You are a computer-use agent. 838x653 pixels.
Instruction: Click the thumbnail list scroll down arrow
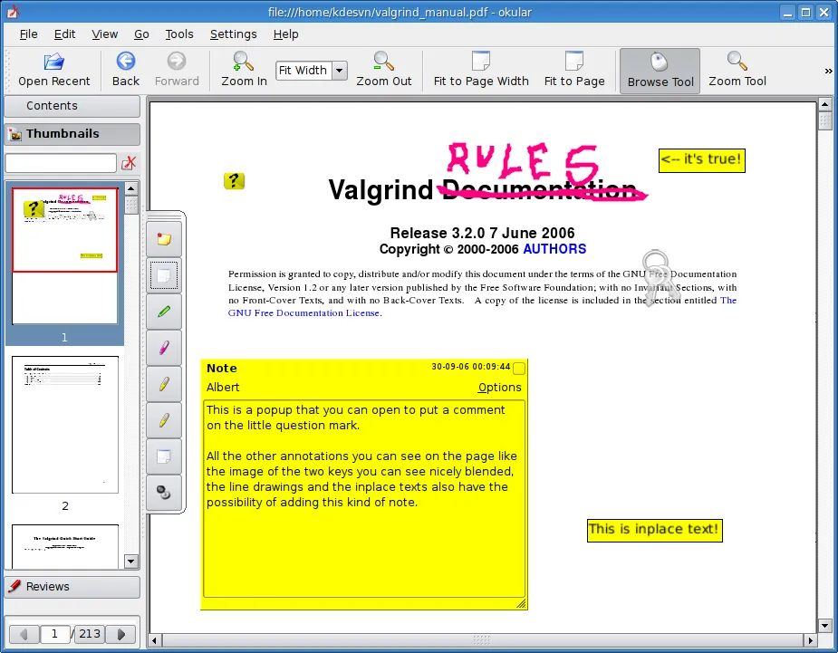pyautogui.click(x=131, y=562)
